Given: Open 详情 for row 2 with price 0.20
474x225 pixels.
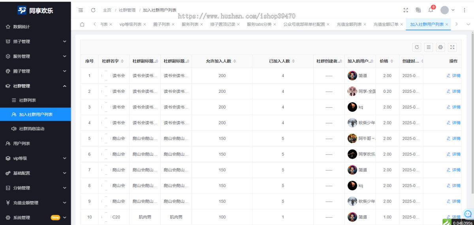Looking at the screenshot, I should (453, 91).
